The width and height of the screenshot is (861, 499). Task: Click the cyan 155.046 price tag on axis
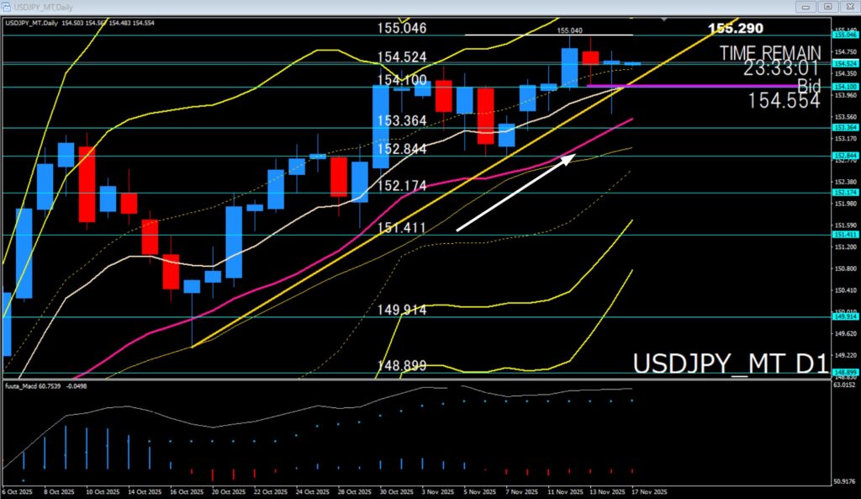click(x=844, y=35)
